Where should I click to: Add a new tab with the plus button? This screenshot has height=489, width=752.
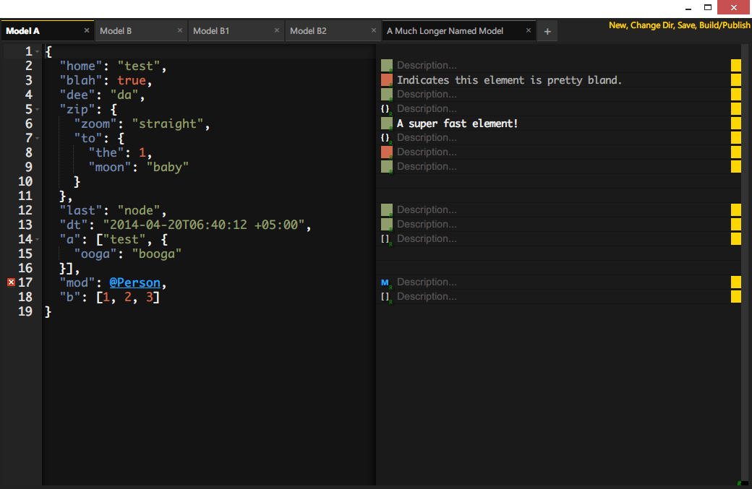[x=547, y=32]
